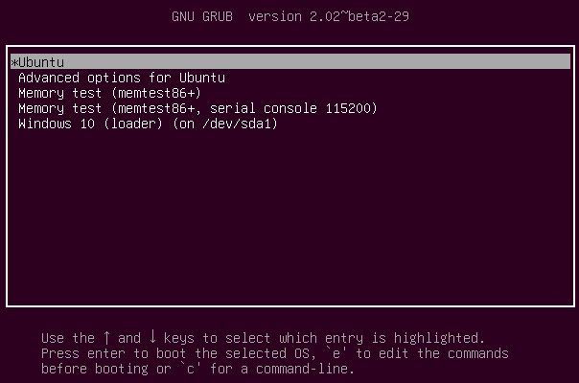
Task: Click the version 2.02~beta2-29 label
Action: point(329,16)
